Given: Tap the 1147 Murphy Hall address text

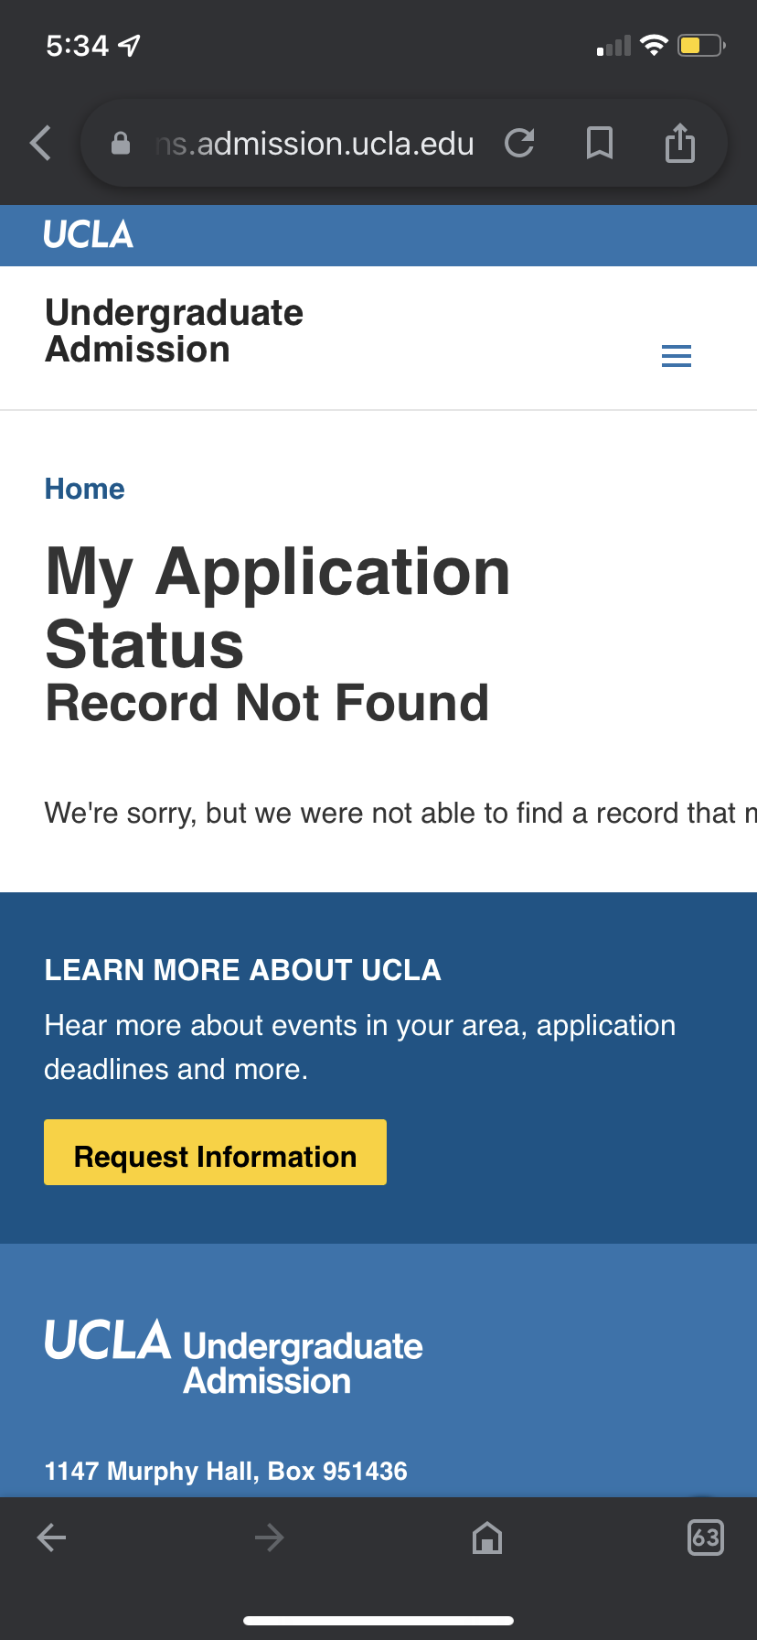Looking at the screenshot, I should point(226,1471).
